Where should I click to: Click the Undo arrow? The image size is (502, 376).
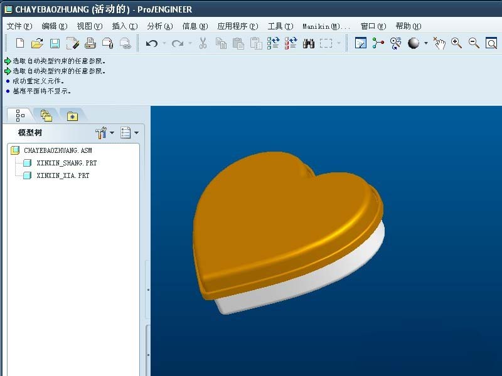coord(152,43)
